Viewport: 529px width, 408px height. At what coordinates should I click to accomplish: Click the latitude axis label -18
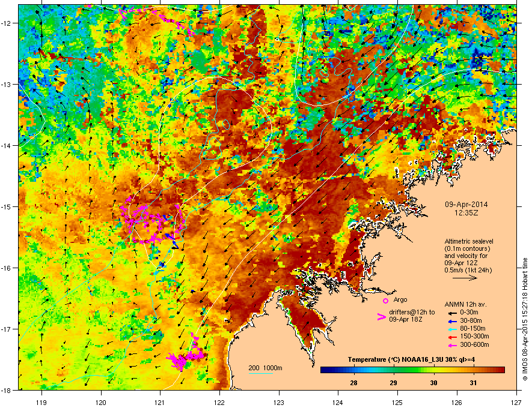click(7, 390)
